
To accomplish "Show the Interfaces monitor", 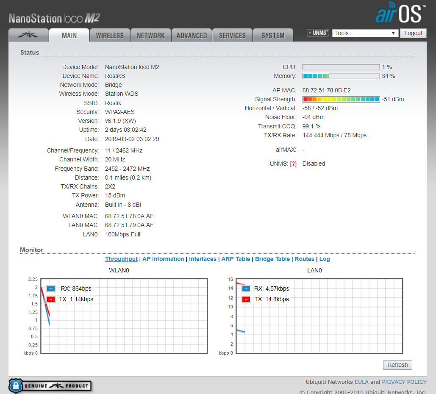I will coord(203,259).
